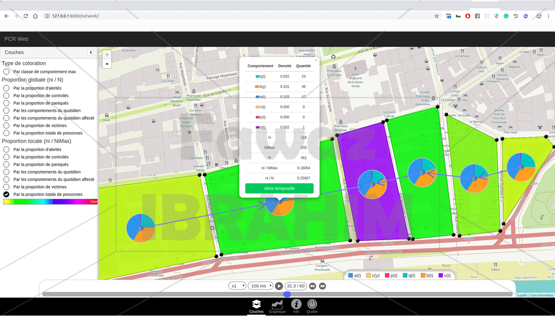Click the c(y) yellow legend swatch
The width and height of the screenshot is (555, 316).
[x=369, y=276]
